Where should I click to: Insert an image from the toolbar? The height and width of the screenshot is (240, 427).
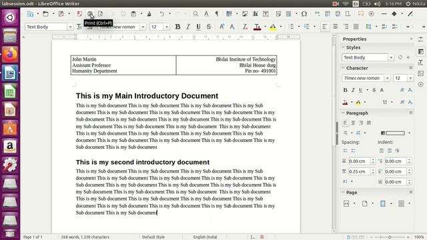[245, 13]
